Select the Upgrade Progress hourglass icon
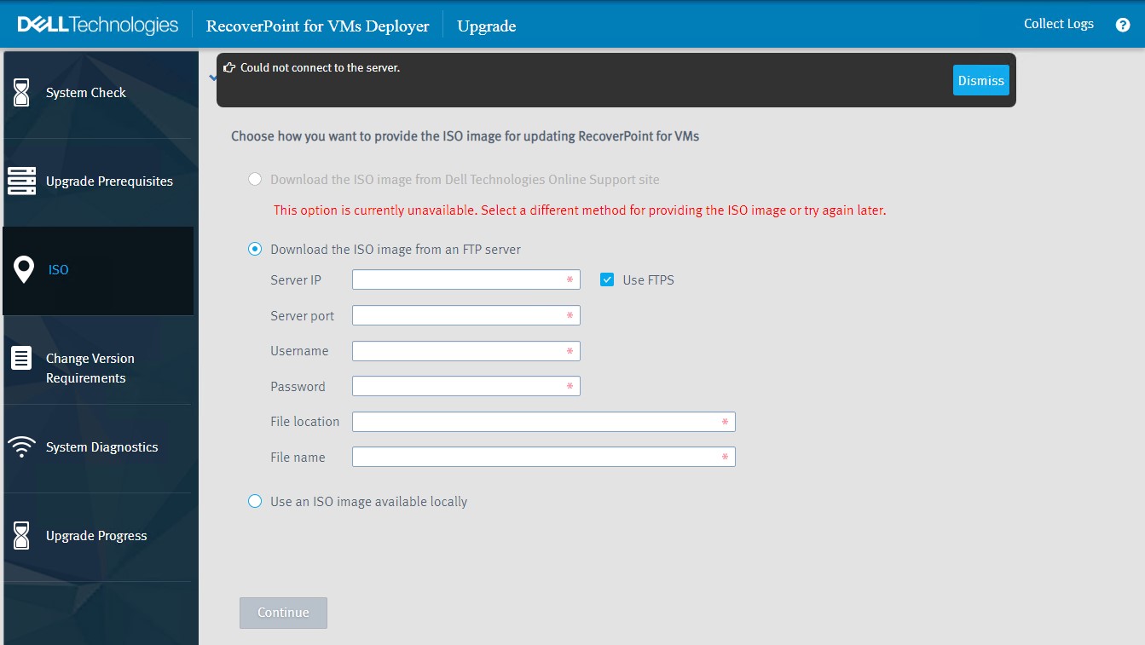Image resolution: width=1145 pixels, height=645 pixels. 22,535
